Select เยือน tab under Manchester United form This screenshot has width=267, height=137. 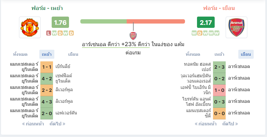(73, 54)
